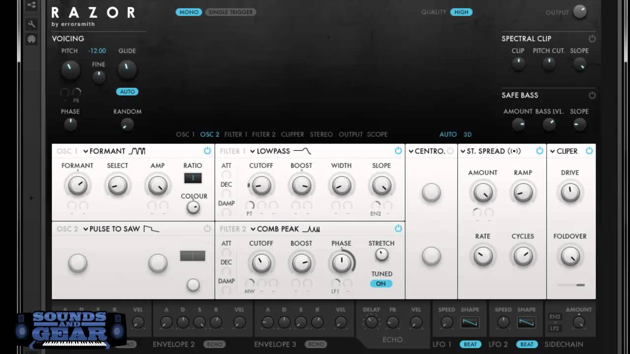Click the LFO 2 shape display
This screenshot has width=630, height=354.
click(x=526, y=323)
